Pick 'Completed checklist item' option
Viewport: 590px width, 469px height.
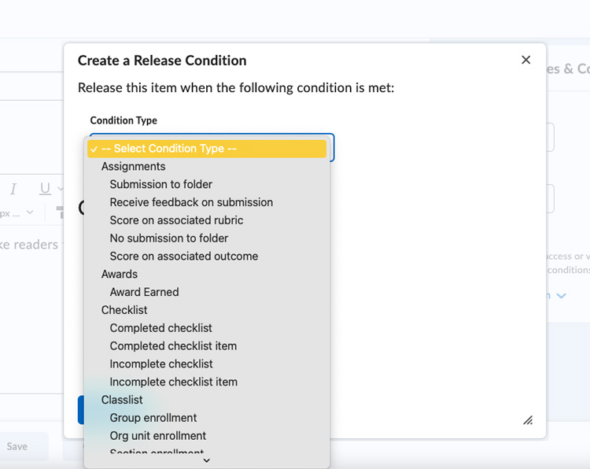pyautogui.click(x=173, y=345)
